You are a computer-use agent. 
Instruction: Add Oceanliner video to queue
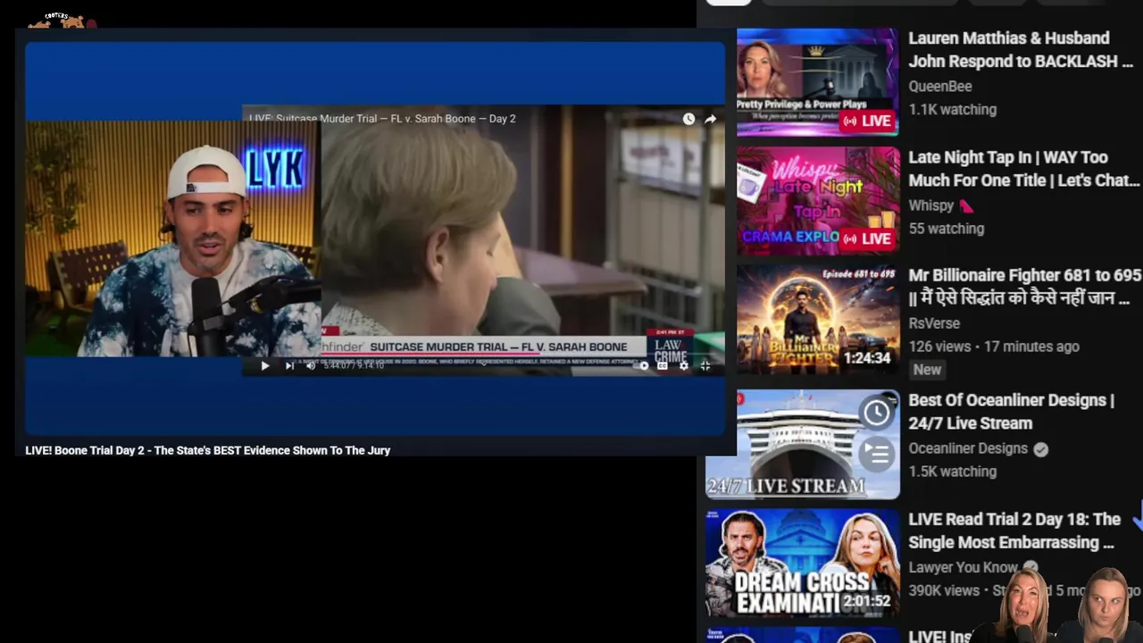(x=877, y=455)
